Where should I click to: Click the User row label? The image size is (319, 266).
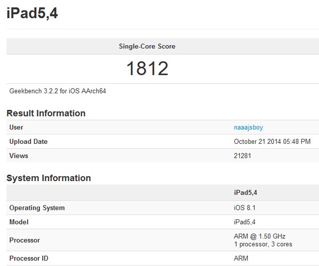pyautogui.click(x=16, y=127)
